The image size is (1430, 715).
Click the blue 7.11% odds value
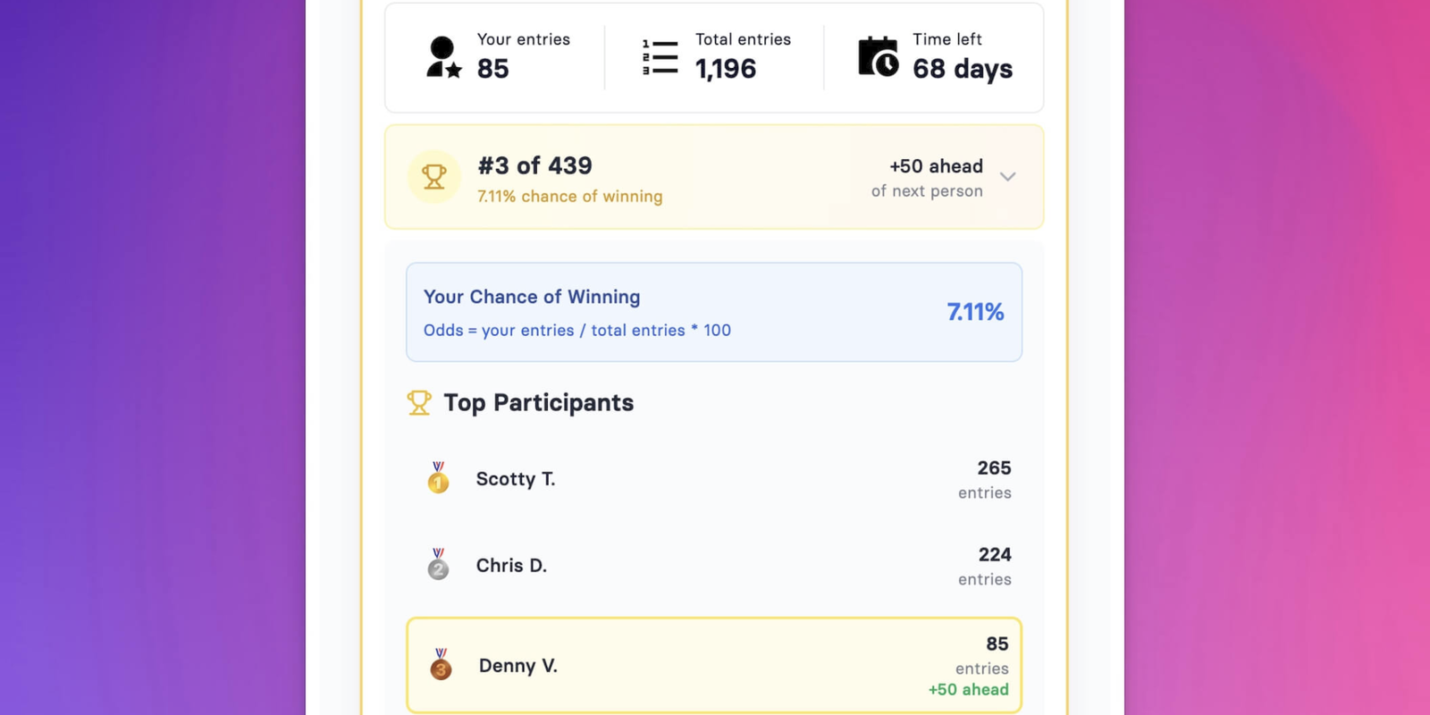[x=975, y=312]
